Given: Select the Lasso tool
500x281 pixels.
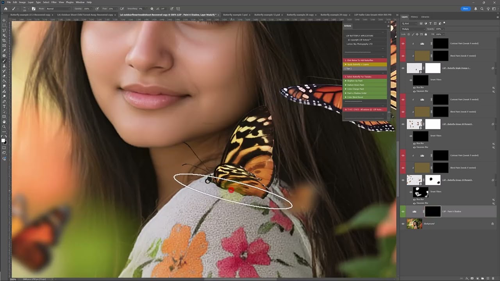Looking at the screenshot, I should click(x=4, y=30).
